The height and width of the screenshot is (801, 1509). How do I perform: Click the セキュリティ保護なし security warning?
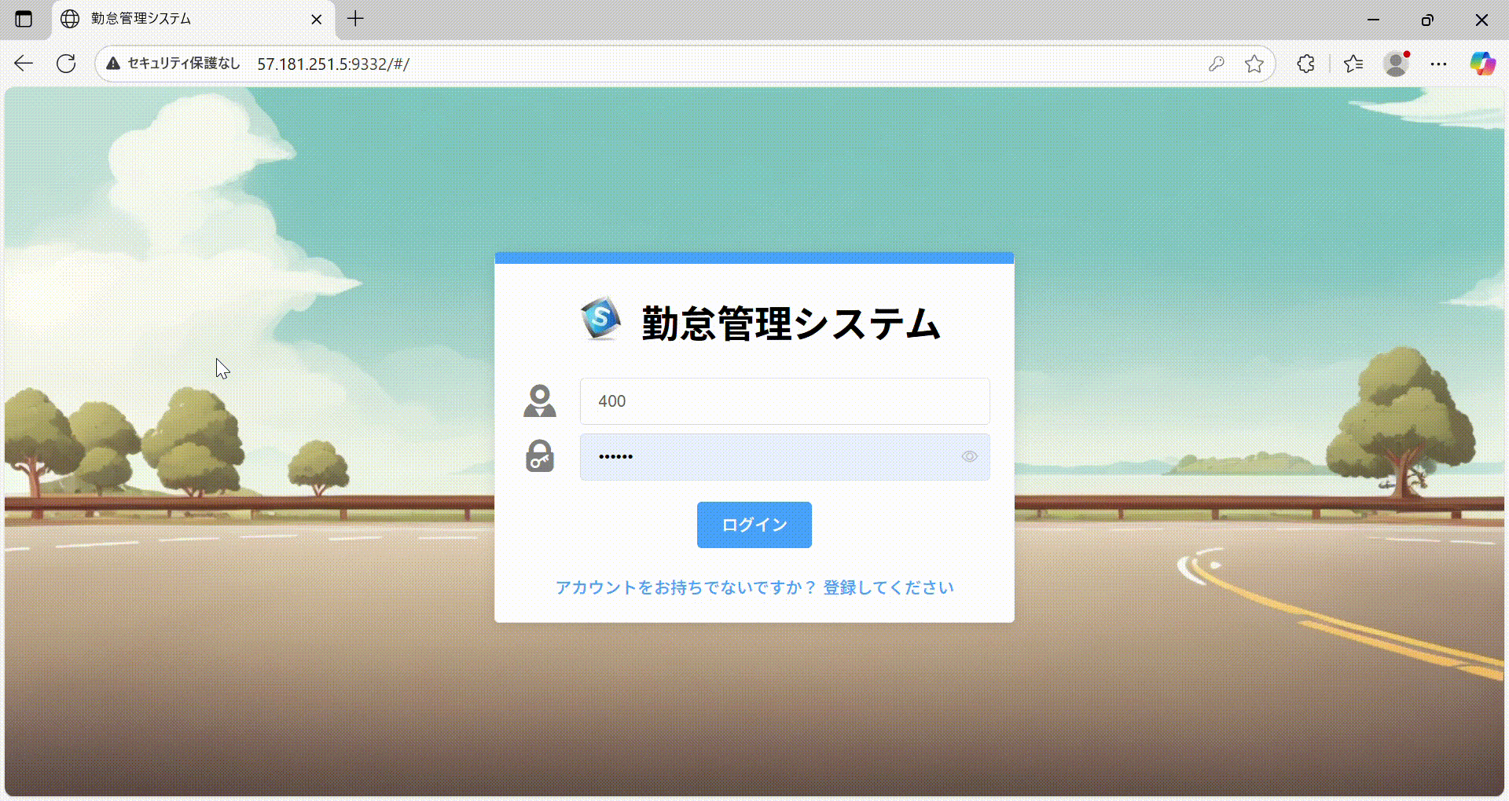coord(174,64)
